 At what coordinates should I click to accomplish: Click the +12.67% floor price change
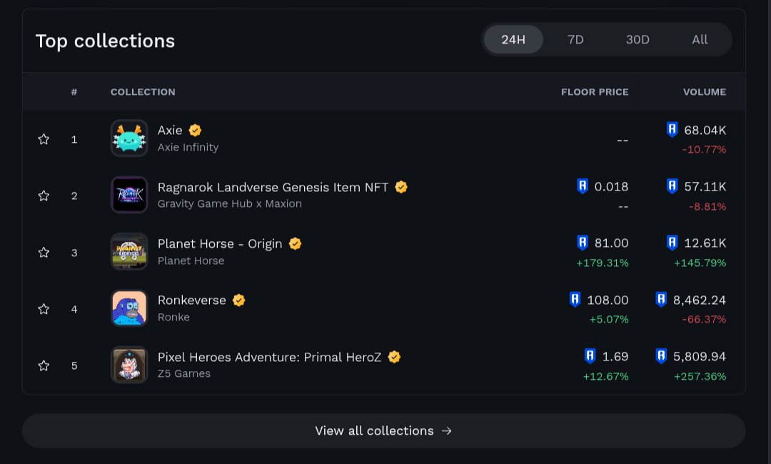tap(606, 376)
